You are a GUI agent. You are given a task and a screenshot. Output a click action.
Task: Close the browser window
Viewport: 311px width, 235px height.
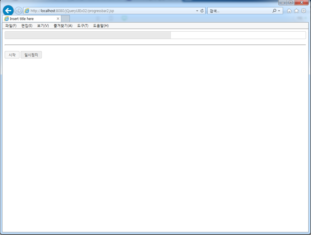302,2
